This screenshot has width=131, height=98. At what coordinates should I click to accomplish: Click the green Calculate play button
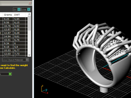point(10,74)
